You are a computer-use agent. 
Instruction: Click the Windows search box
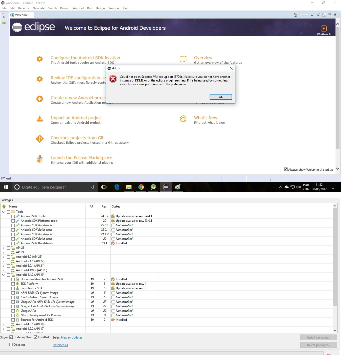[54, 187]
